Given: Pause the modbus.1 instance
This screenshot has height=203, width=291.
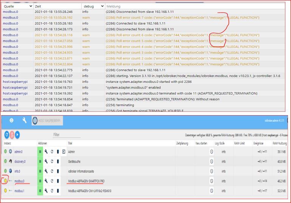Looking at the screenshot, I should point(40,191).
